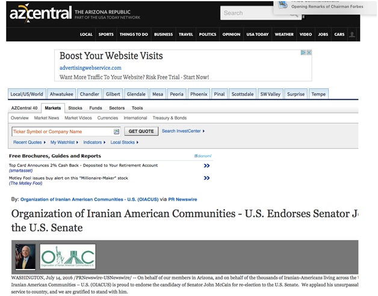Viewport: 378px width, 296px height.
Task: Switch to the Stocks tab
Action: (75, 108)
